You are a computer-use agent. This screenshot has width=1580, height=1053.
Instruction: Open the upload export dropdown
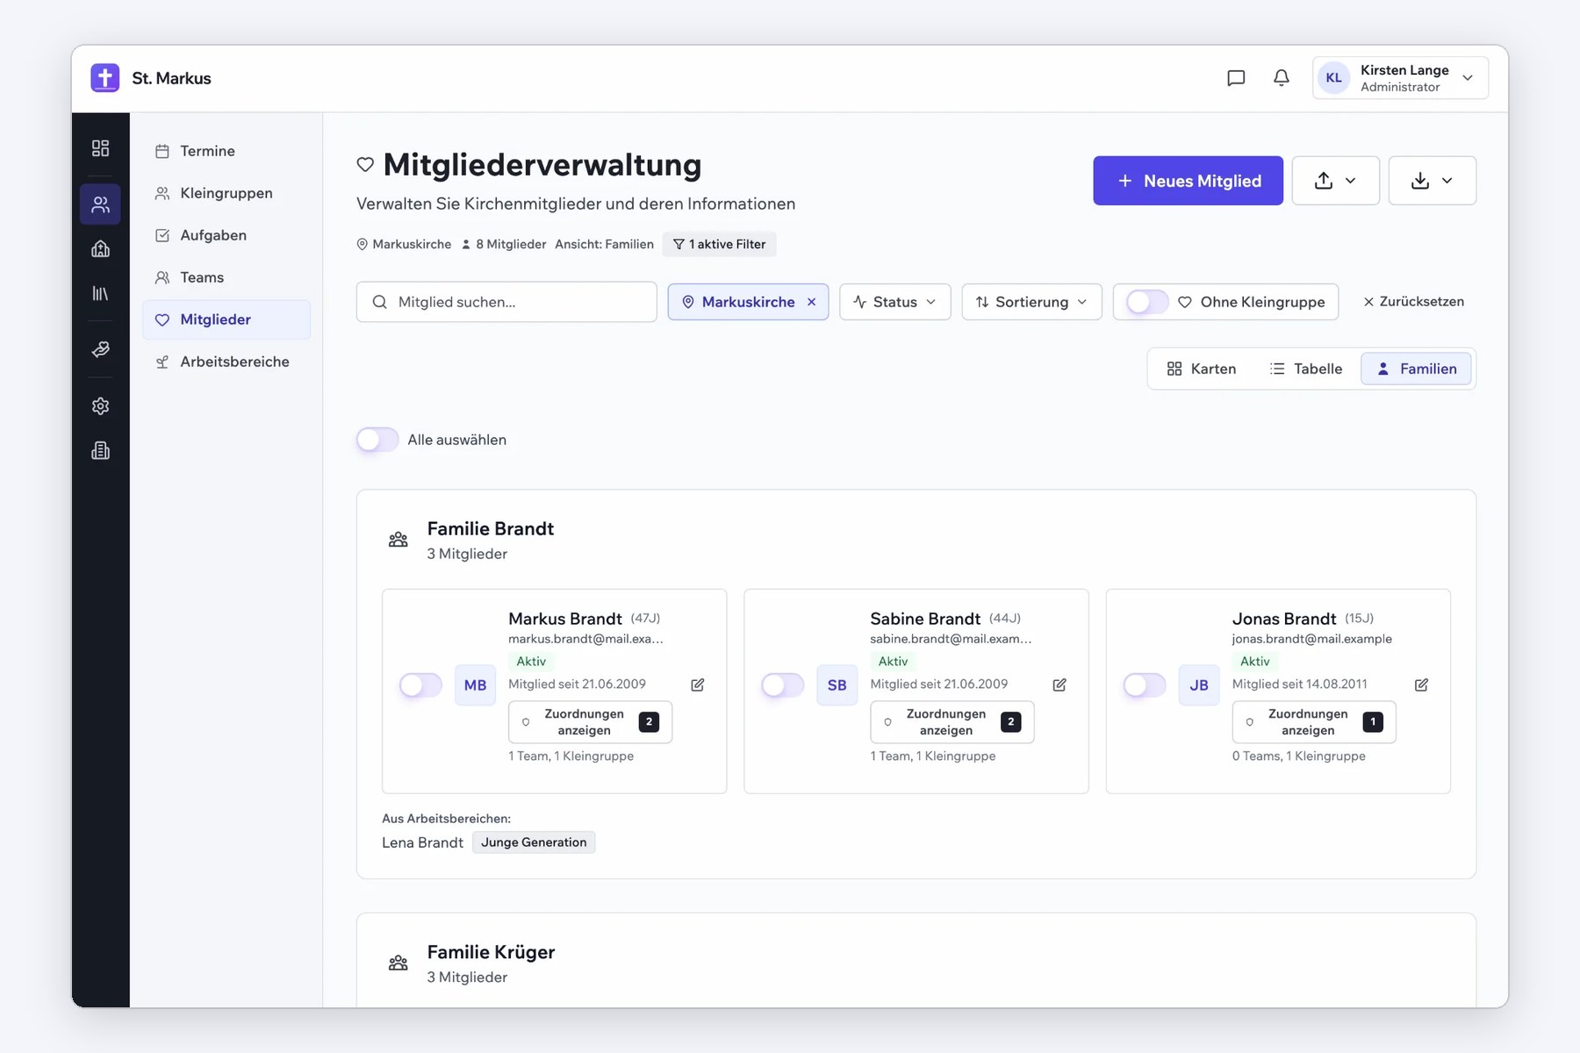tap(1336, 181)
